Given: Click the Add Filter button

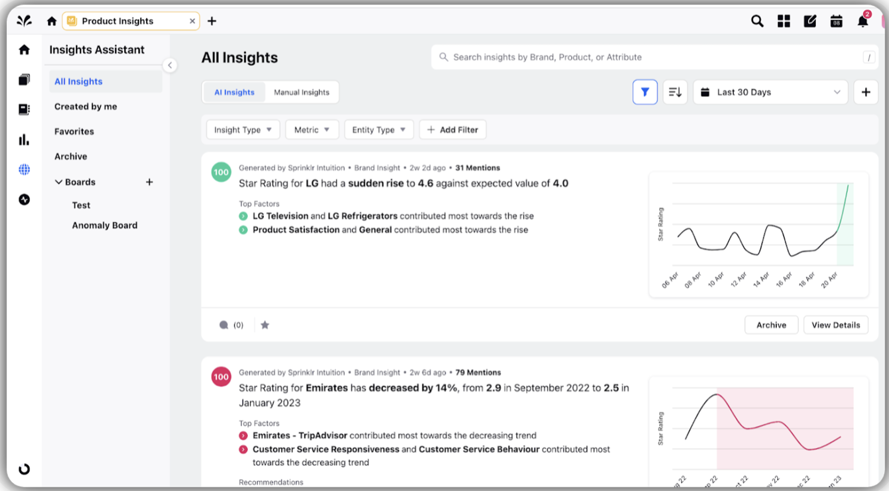Looking at the screenshot, I should 452,130.
